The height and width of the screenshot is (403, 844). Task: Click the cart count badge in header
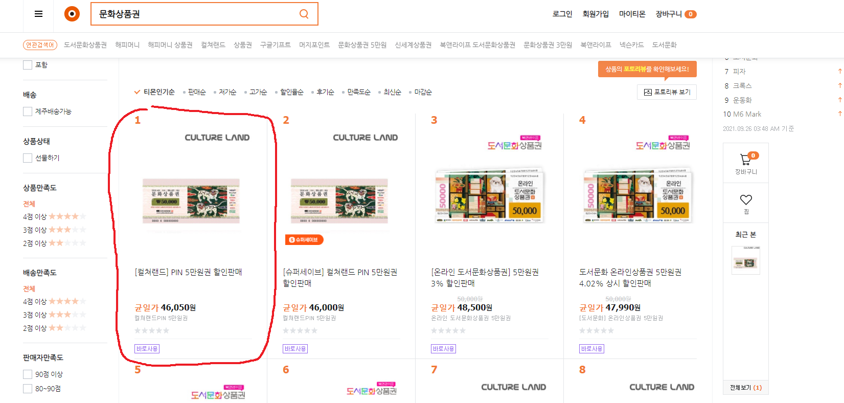tap(690, 14)
